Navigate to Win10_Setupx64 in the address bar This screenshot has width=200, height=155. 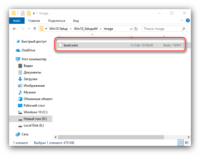tap(86, 29)
